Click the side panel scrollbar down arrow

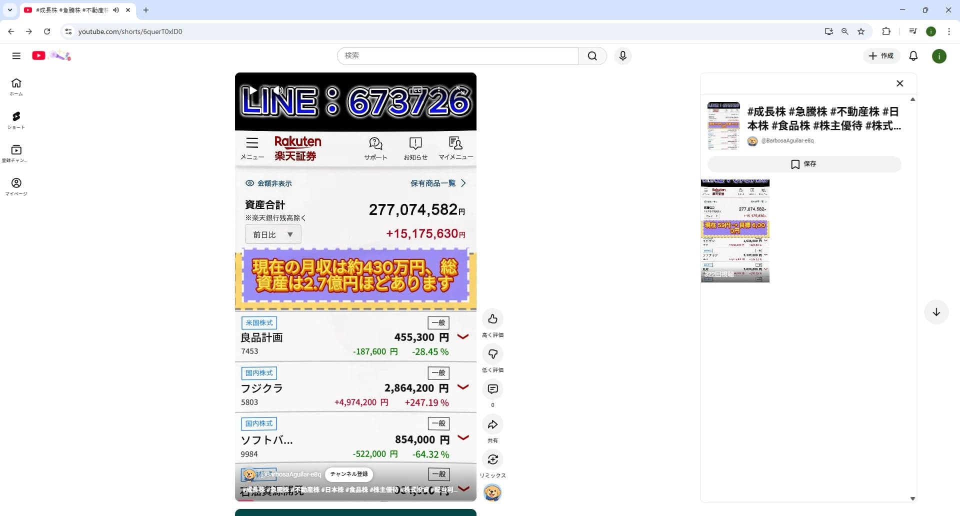pyautogui.click(x=912, y=498)
